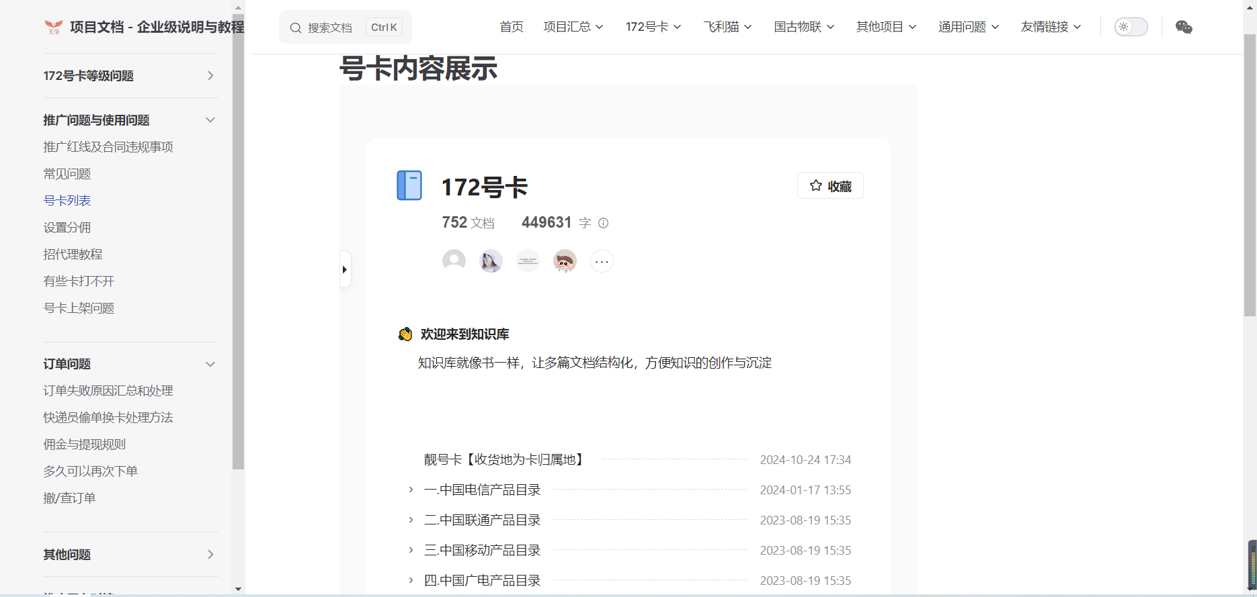Open 号卡上架问题 sidebar link
The width and height of the screenshot is (1257, 597).
tap(79, 308)
